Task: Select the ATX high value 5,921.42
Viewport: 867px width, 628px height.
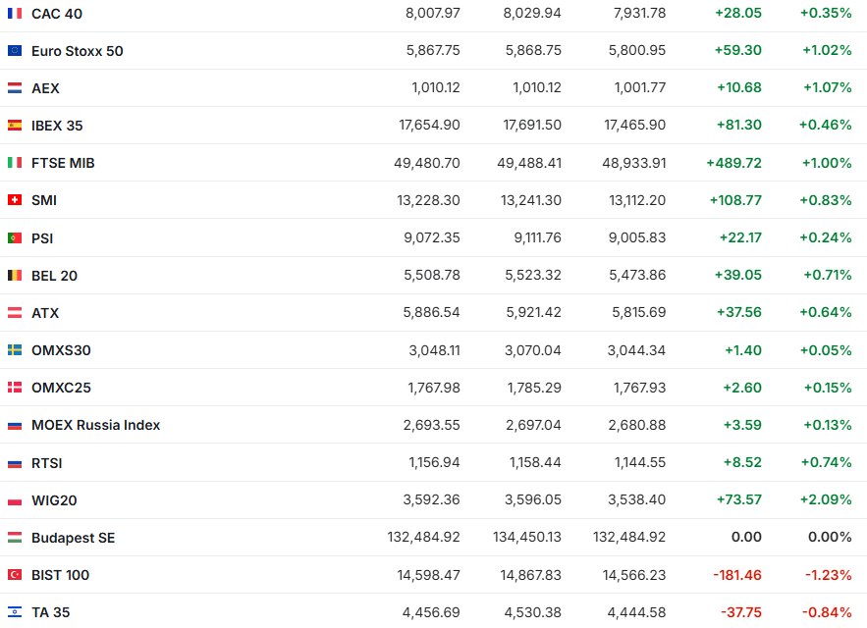Action: (533, 312)
